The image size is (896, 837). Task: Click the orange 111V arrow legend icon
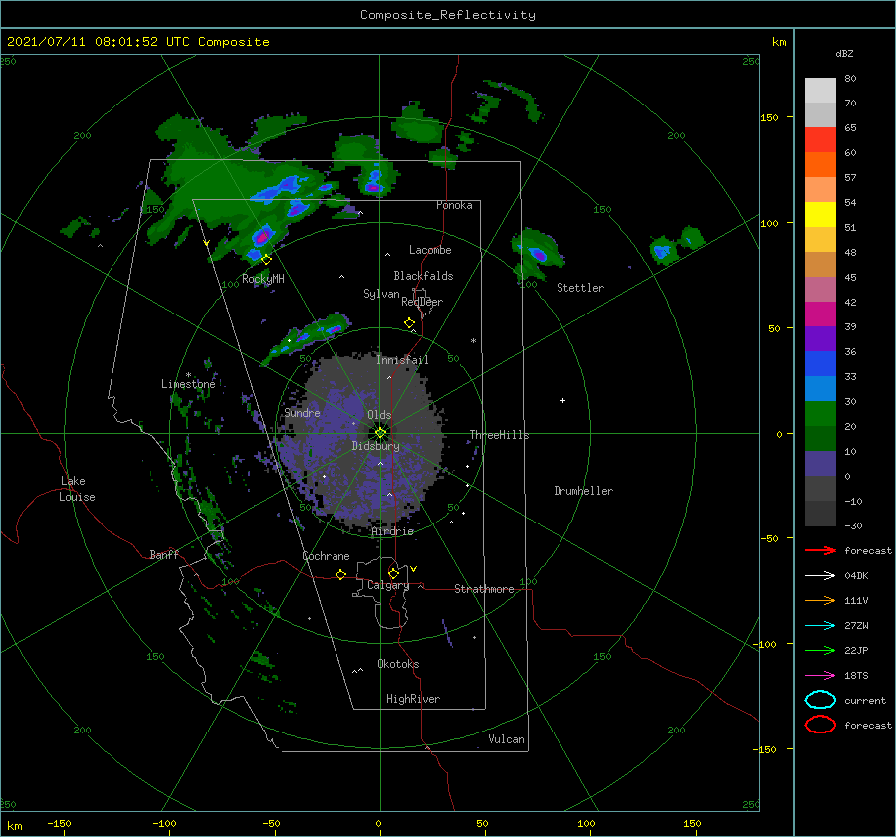tap(820, 600)
